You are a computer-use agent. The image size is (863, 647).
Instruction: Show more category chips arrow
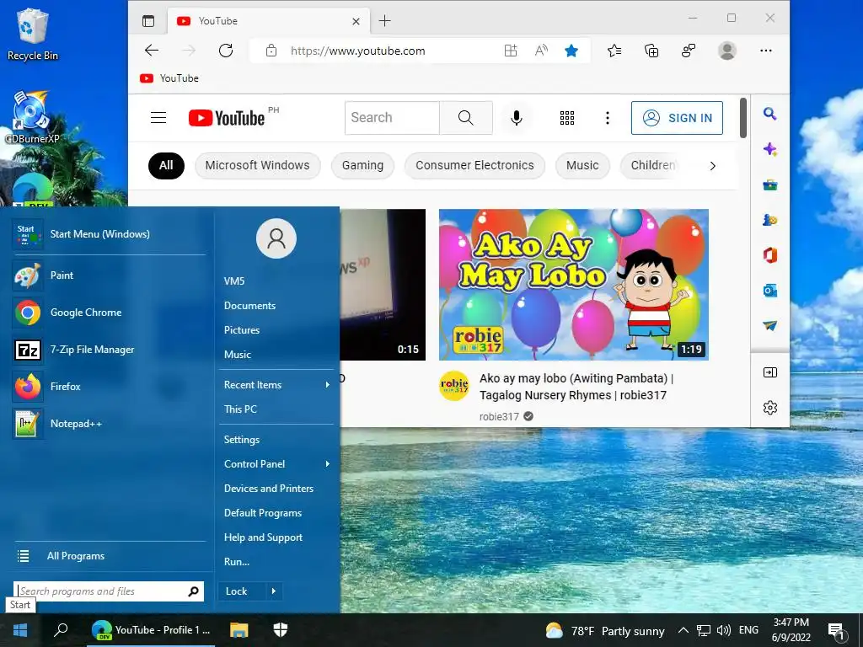pyautogui.click(x=712, y=166)
